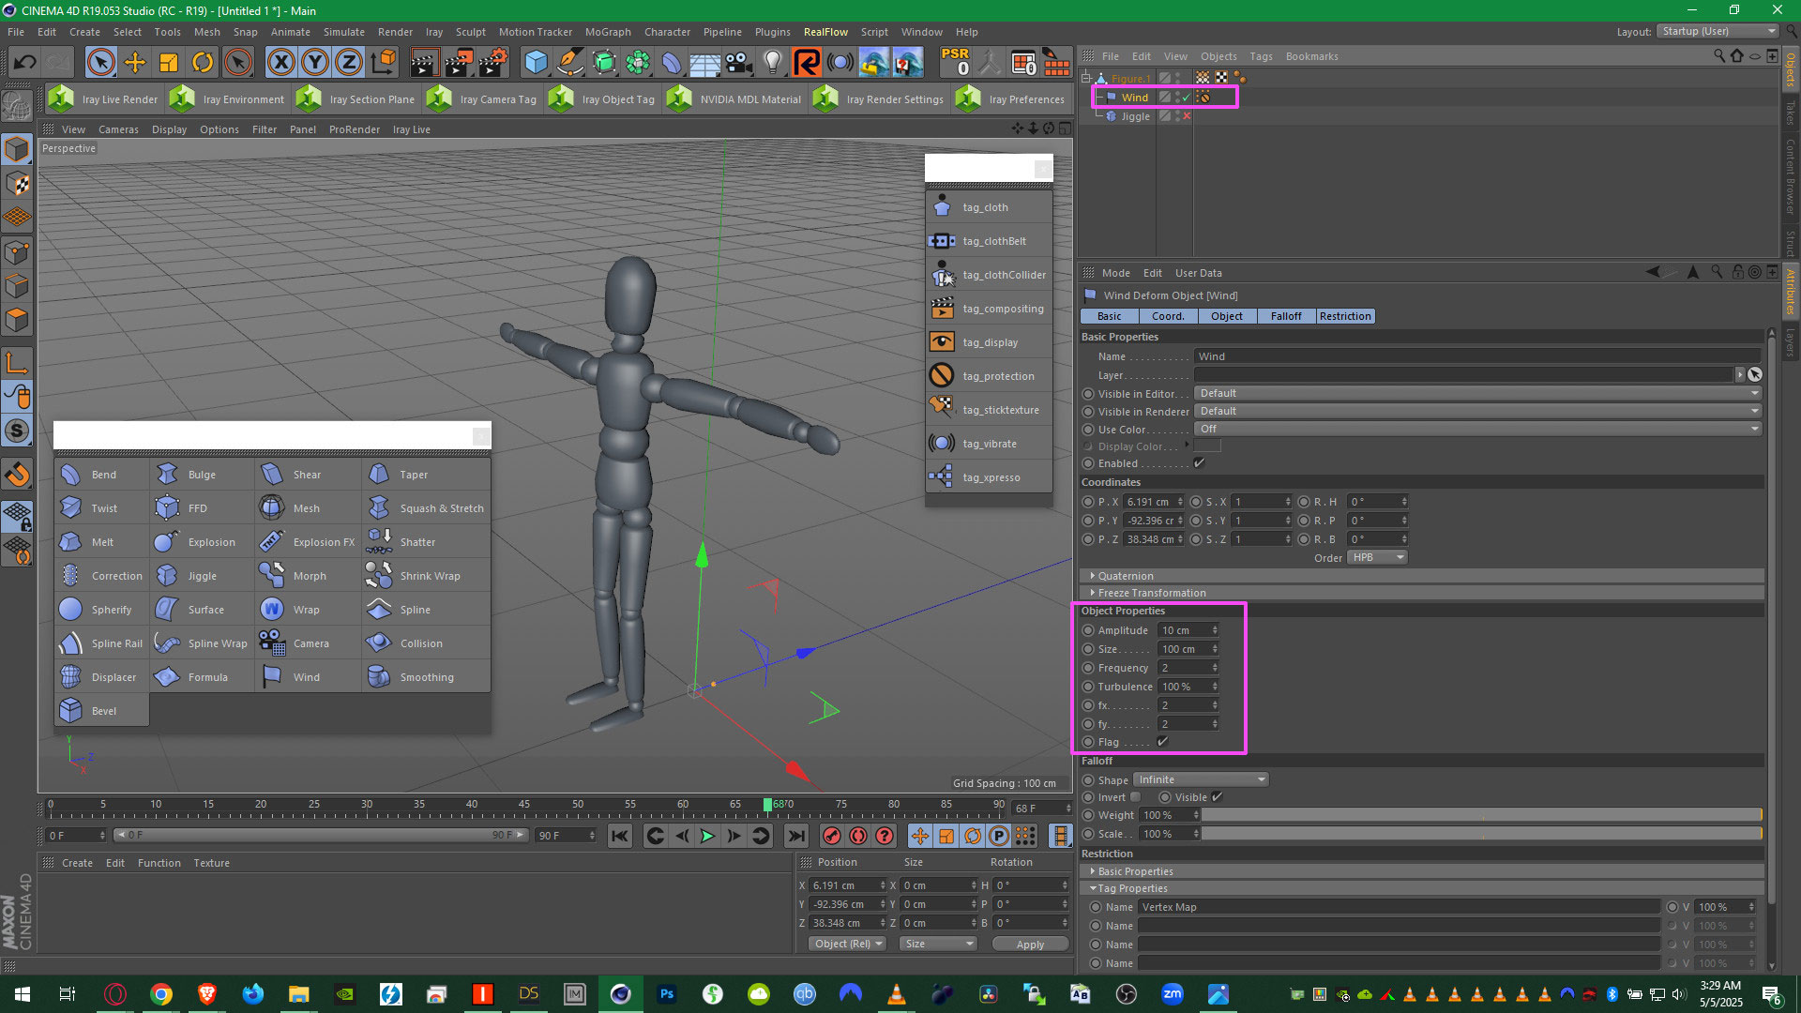Screen dimensions: 1801x1013
Task: Select the tag_protection tag
Action: pyautogui.click(x=989, y=376)
